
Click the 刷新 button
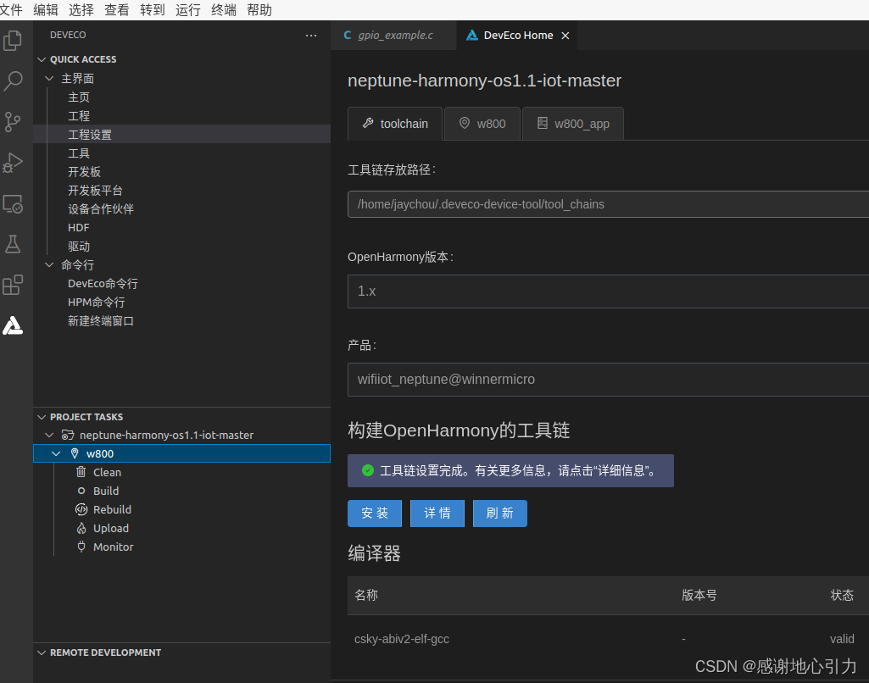coord(500,513)
